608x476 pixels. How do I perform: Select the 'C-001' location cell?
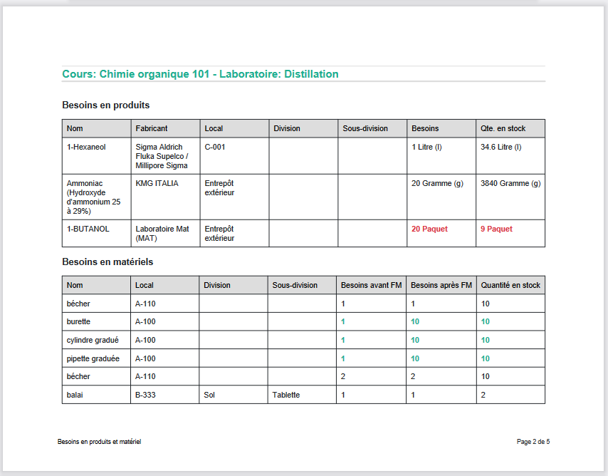coord(216,148)
